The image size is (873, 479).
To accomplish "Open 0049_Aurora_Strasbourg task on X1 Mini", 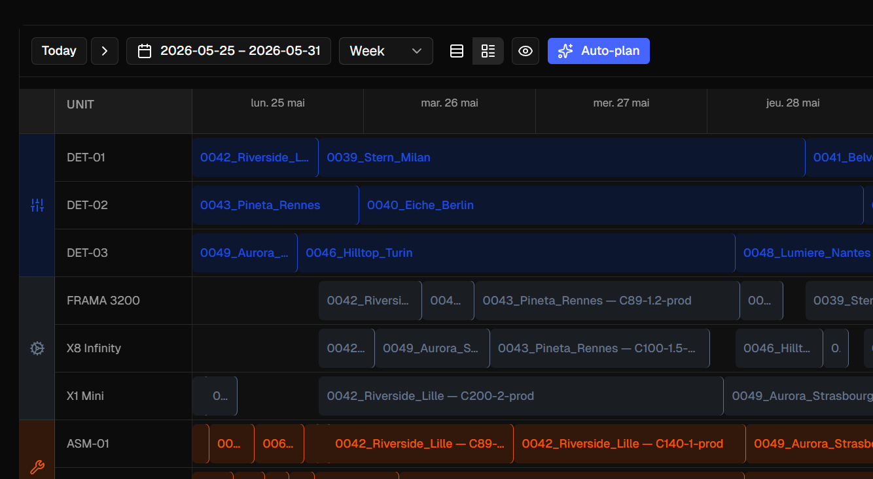I will point(798,396).
